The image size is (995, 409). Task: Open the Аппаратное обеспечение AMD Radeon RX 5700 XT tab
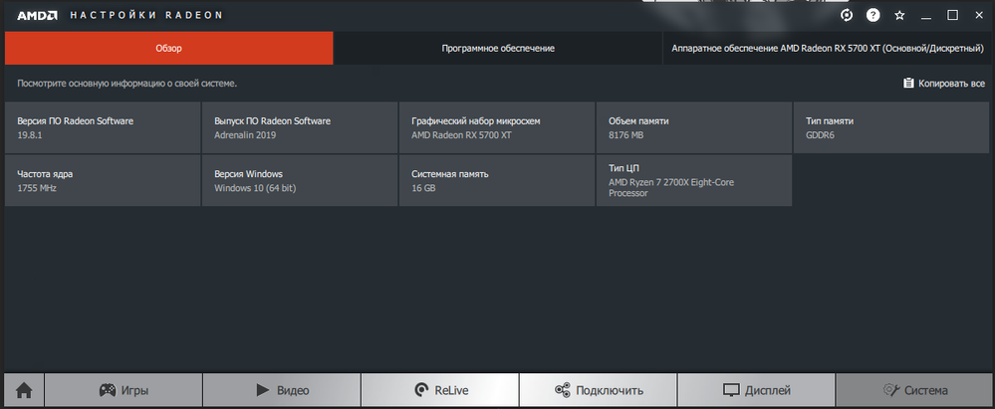click(828, 48)
